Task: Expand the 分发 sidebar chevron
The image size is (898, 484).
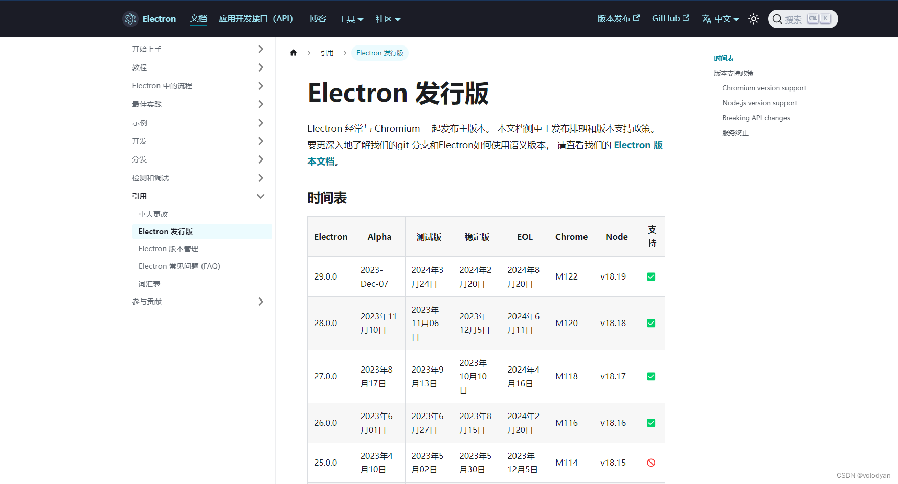Action: point(261,159)
